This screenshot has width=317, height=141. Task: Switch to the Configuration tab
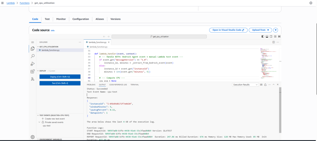tap(80, 19)
